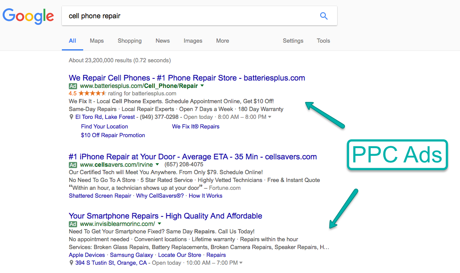
Task: Click the Google logo
Action: coord(28,16)
